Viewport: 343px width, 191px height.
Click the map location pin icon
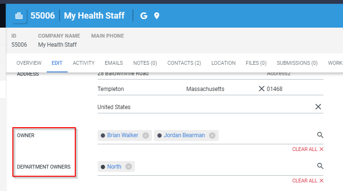coord(157,16)
